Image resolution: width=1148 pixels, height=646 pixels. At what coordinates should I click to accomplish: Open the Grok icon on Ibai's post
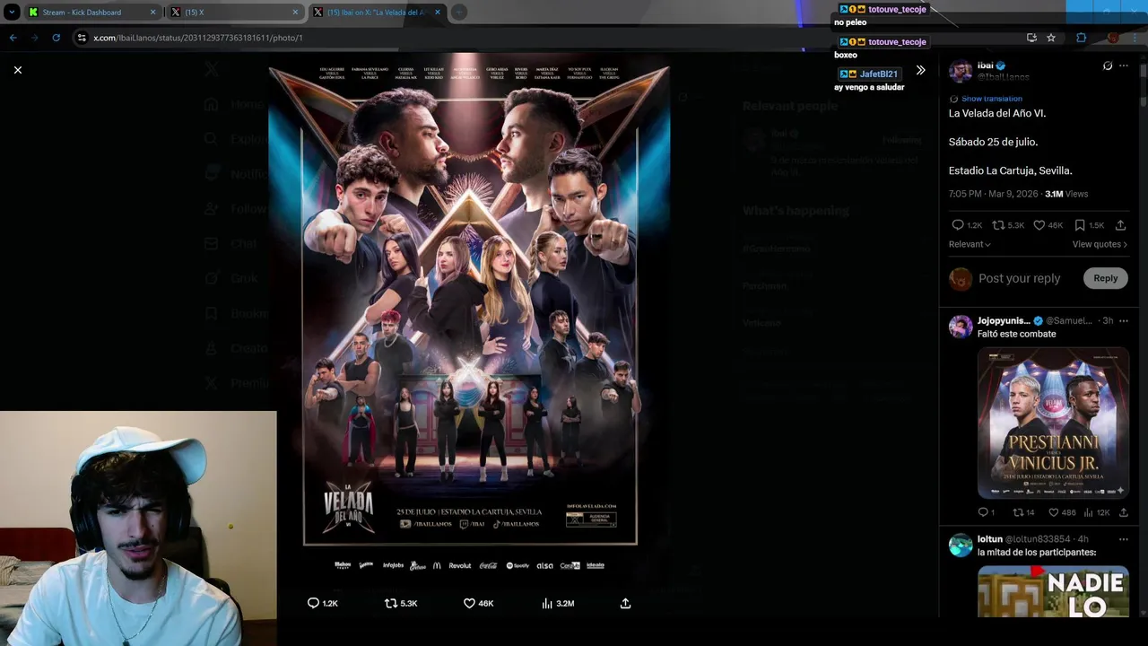click(1108, 66)
